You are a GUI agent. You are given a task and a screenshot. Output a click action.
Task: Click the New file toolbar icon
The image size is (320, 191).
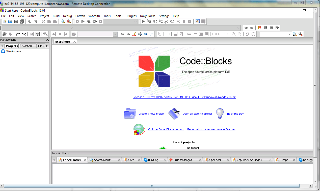click(4, 21)
